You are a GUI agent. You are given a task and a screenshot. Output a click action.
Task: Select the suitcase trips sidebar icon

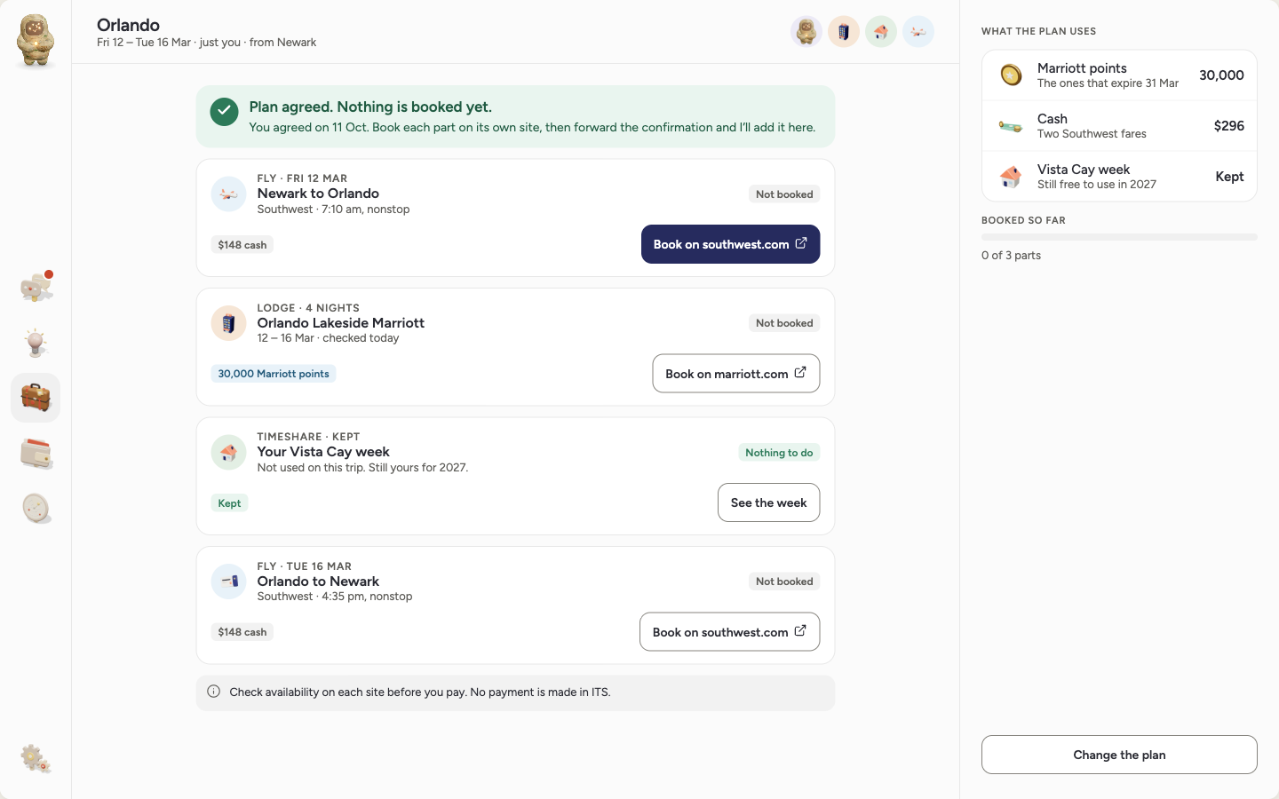(36, 398)
